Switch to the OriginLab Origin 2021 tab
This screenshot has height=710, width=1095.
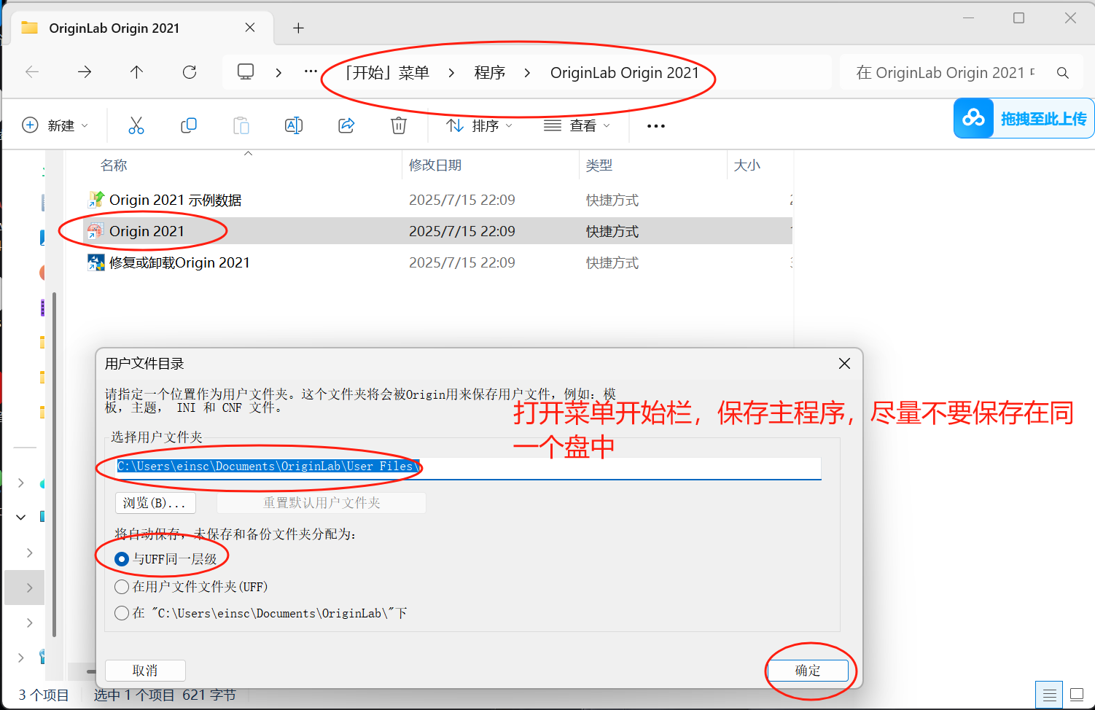(113, 28)
